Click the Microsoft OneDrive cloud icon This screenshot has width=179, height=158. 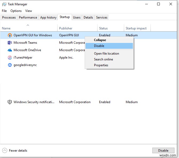[10, 50]
